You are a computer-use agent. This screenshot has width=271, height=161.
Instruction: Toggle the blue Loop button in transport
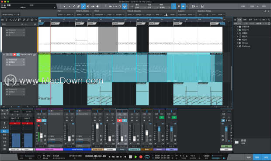pos(147,157)
